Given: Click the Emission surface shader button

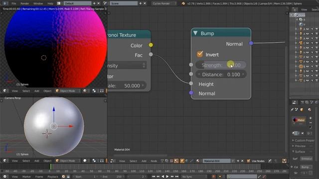Looking at the screenshot, I should (x=307, y=159).
